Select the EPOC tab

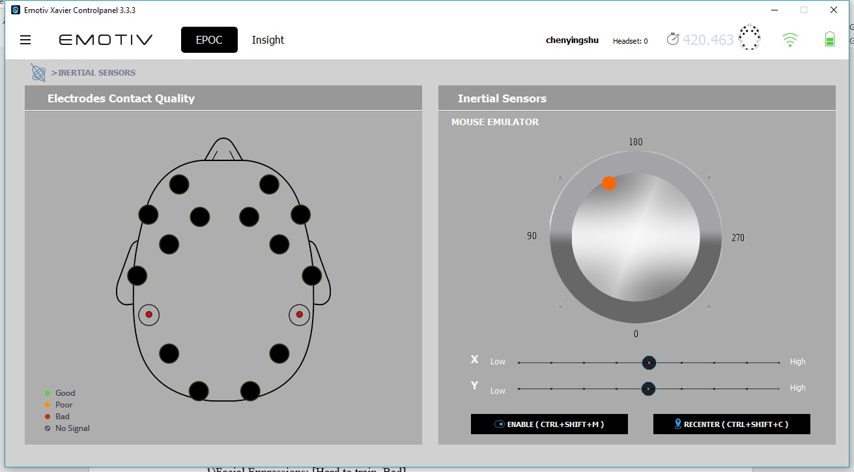point(209,40)
